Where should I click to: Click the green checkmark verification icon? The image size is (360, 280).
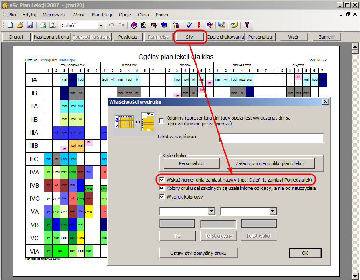pyautogui.click(x=189, y=25)
